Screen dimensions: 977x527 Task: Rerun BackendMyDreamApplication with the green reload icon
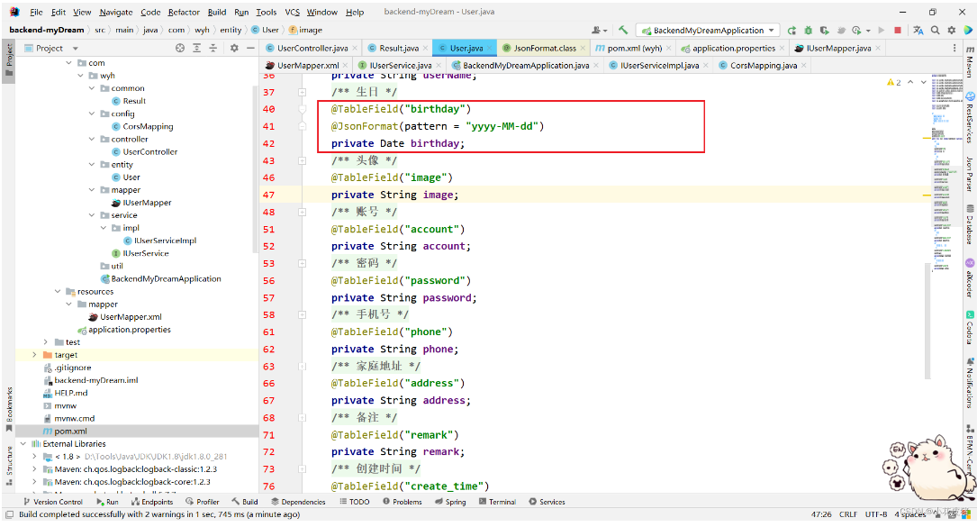792,30
